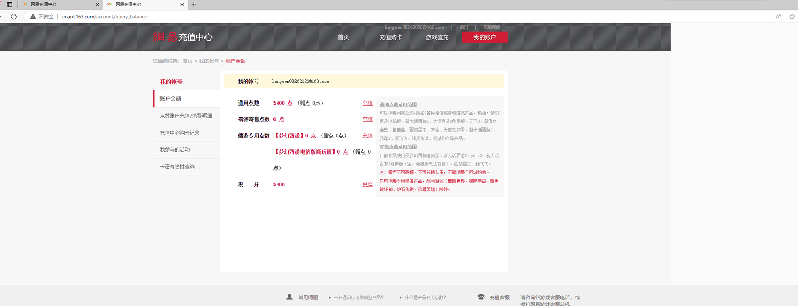Close the first 网易充值中心 tab
Image resolution: width=798 pixels, height=306 pixels.
(97, 4)
